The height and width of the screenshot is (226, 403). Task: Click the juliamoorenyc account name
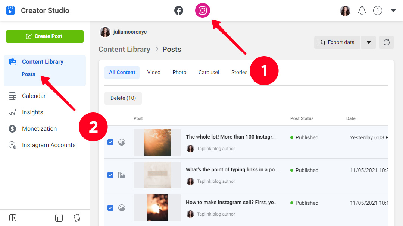[x=130, y=32]
